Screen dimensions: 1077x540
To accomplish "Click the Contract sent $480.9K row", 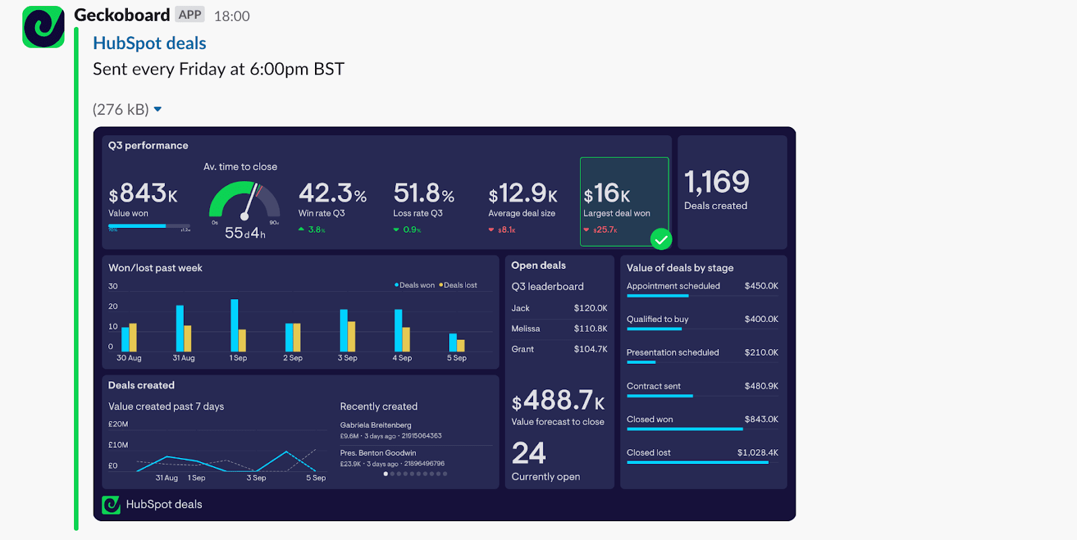I will click(703, 389).
